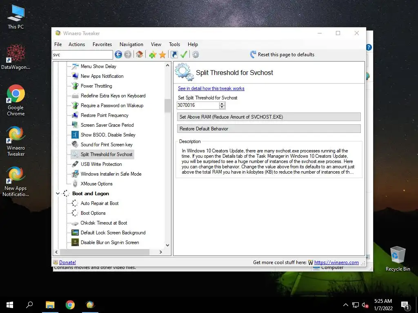
Task: Click the Split Threshold value field
Action: (x=198, y=106)
